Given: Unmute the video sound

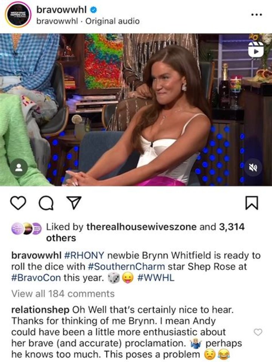Looking at the screenshot, I should click(x=253, y=167).
